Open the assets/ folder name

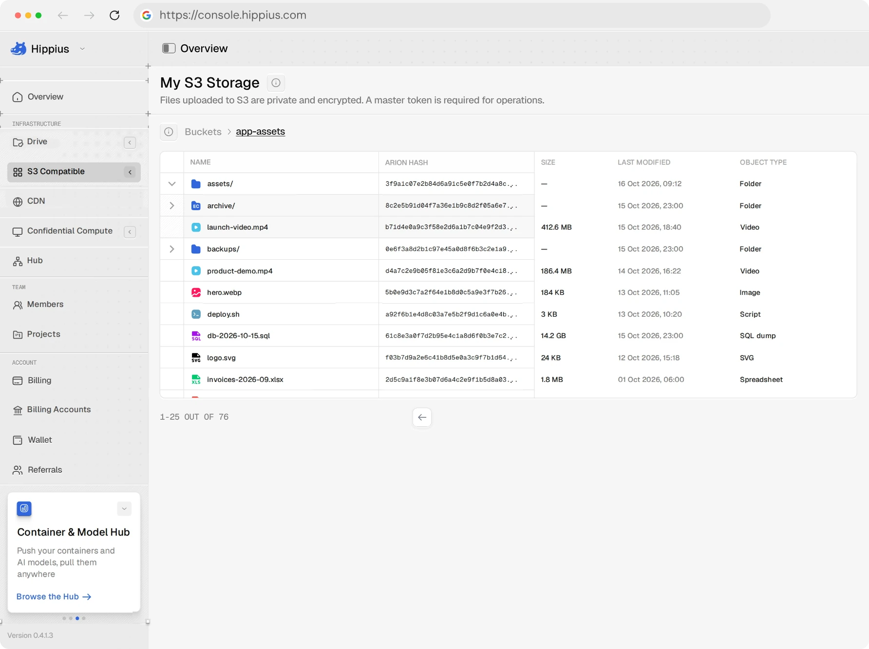[220, 184]
